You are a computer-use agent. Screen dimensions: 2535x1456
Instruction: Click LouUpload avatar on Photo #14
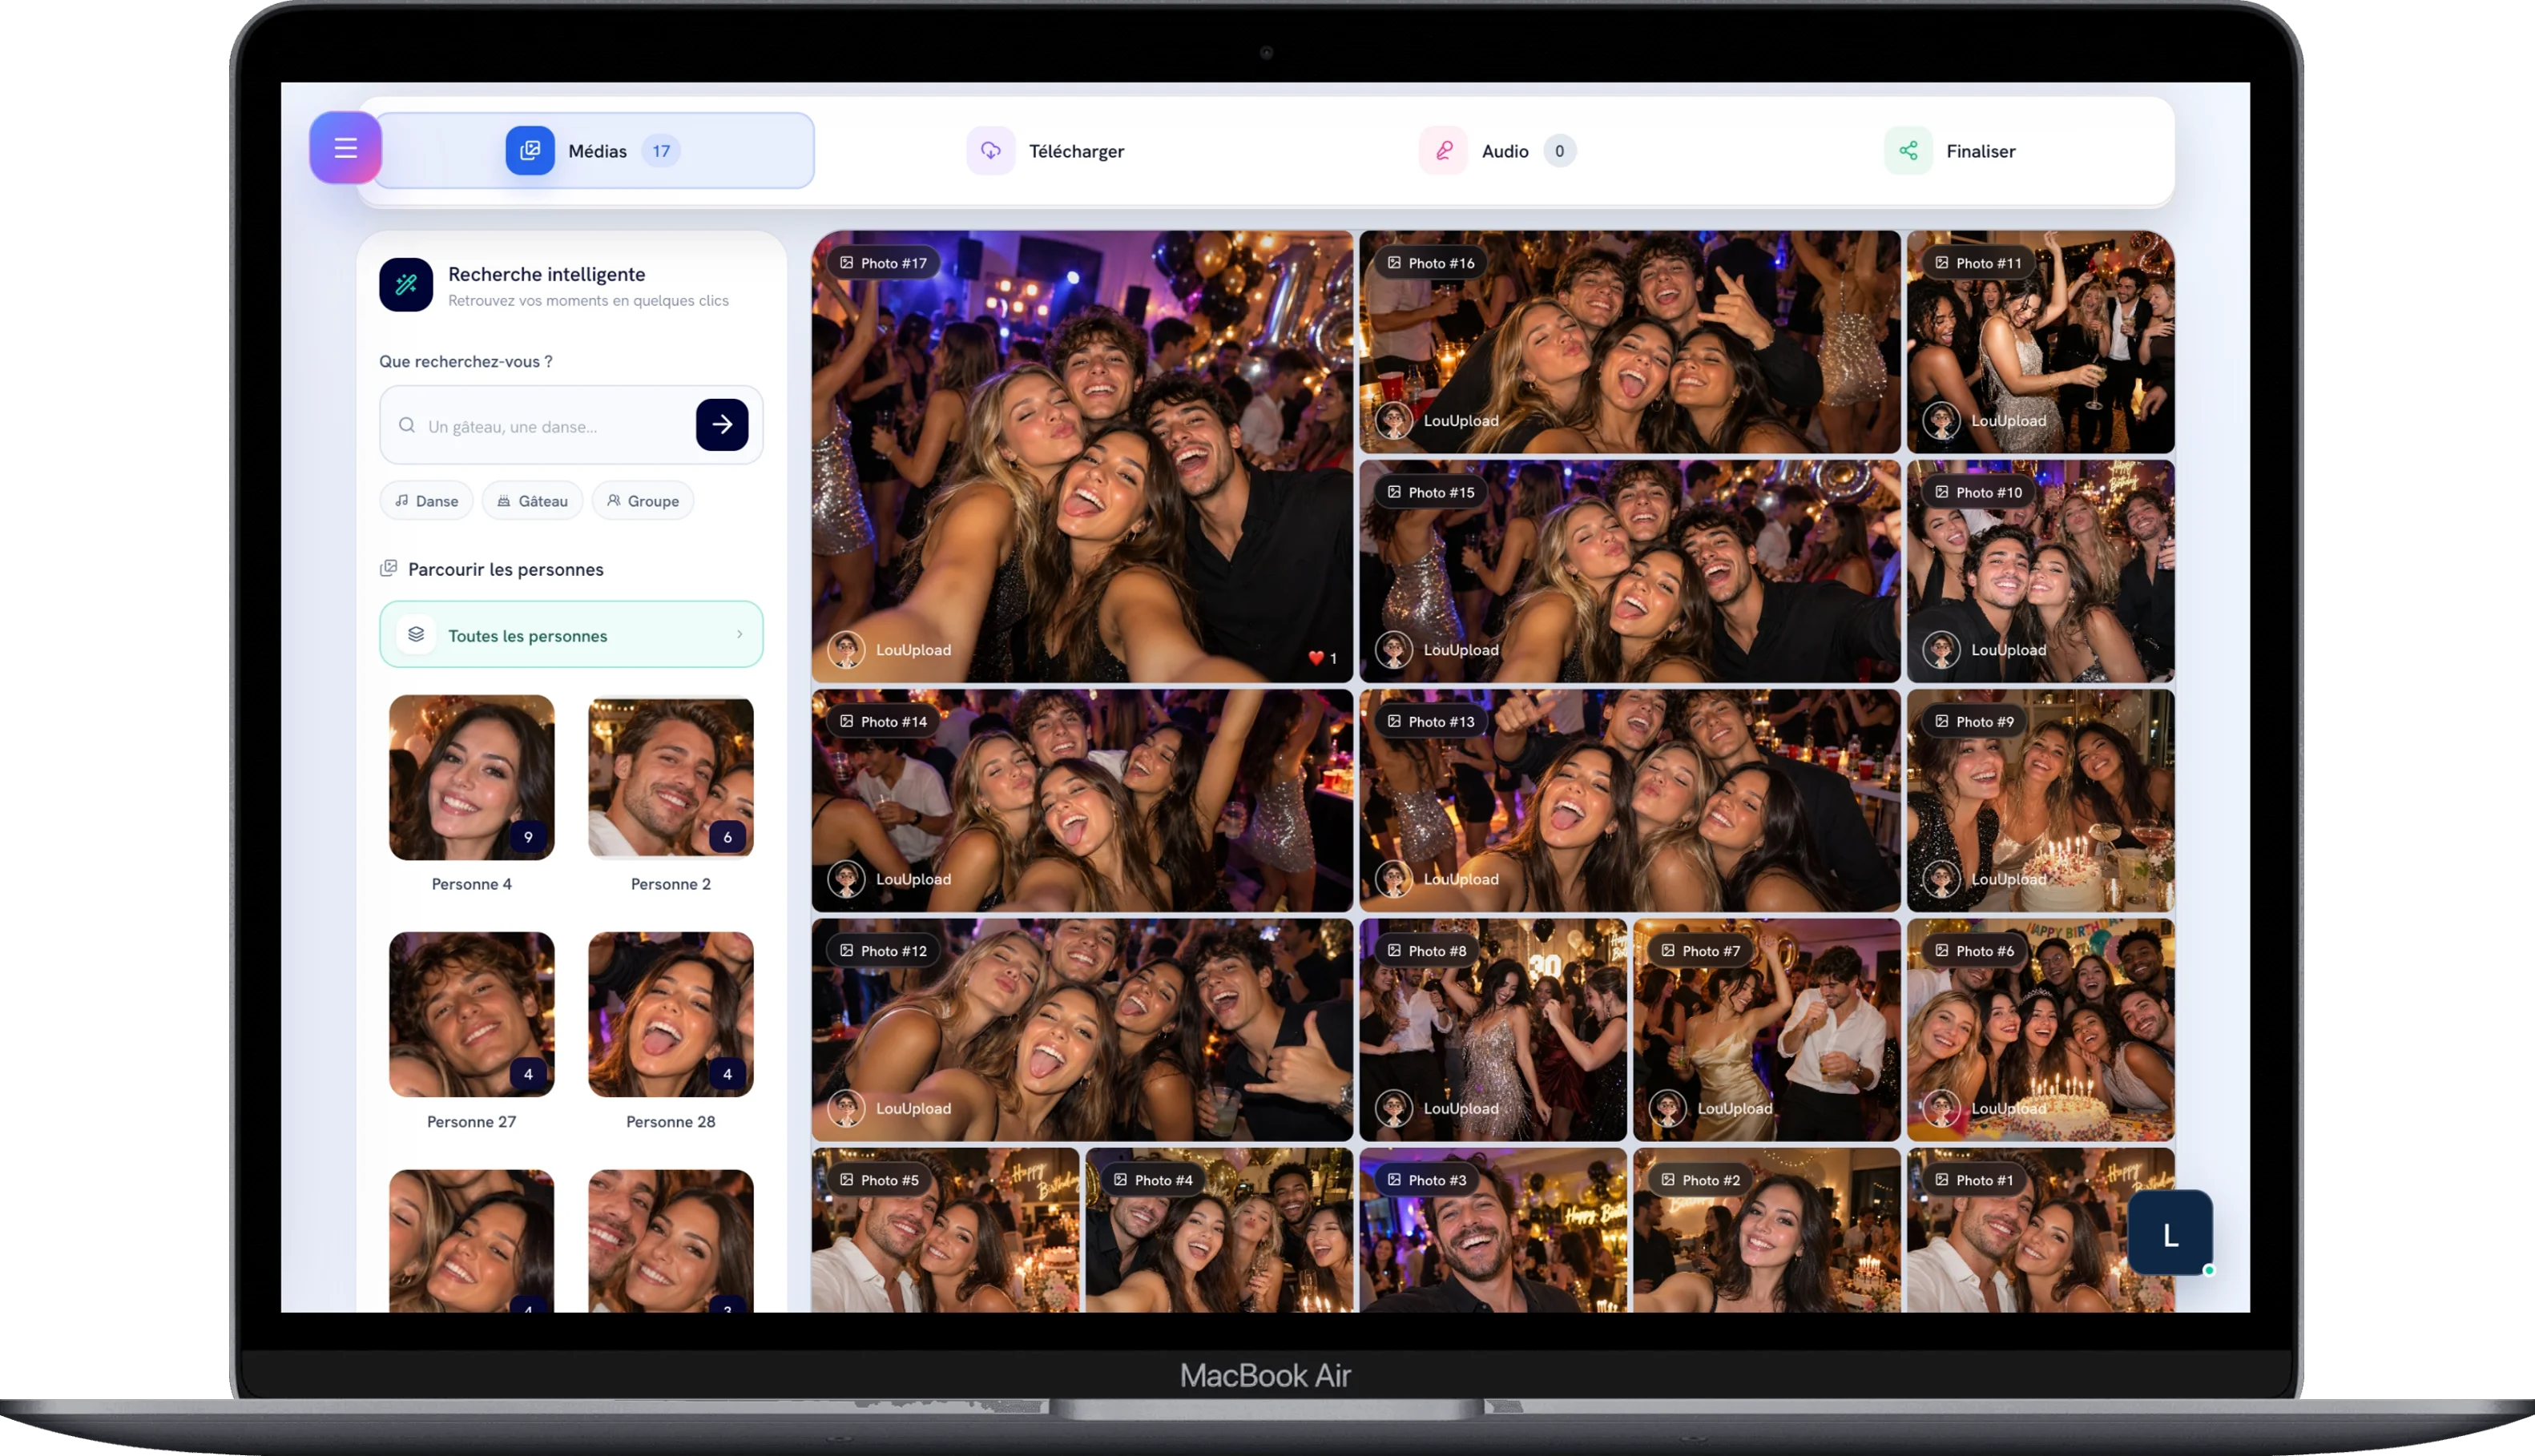click(846, 879)
